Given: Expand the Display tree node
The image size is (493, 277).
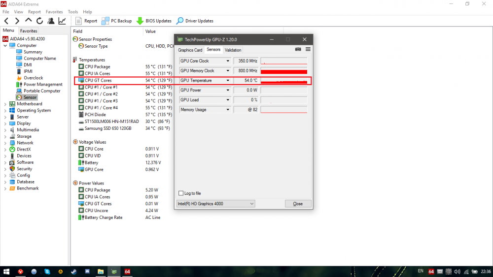Looking at the screenshot, I should pyautogui.click(x=5, y=123).
